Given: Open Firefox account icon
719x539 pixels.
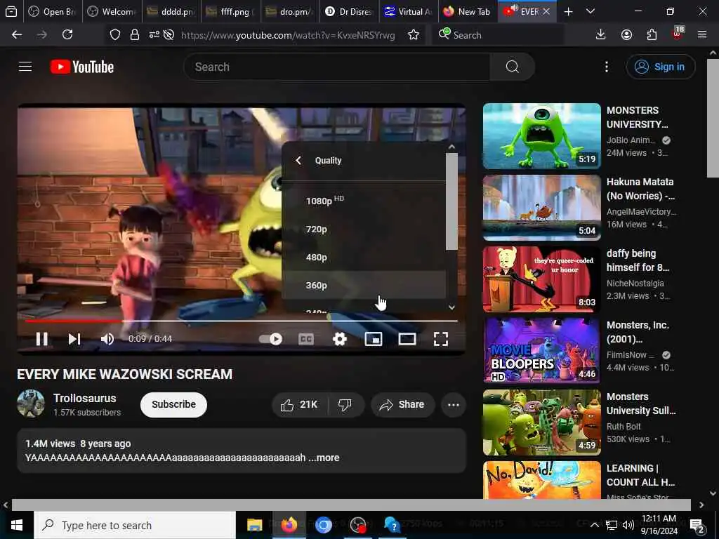Looking at the screenshot, I should 626,35.
